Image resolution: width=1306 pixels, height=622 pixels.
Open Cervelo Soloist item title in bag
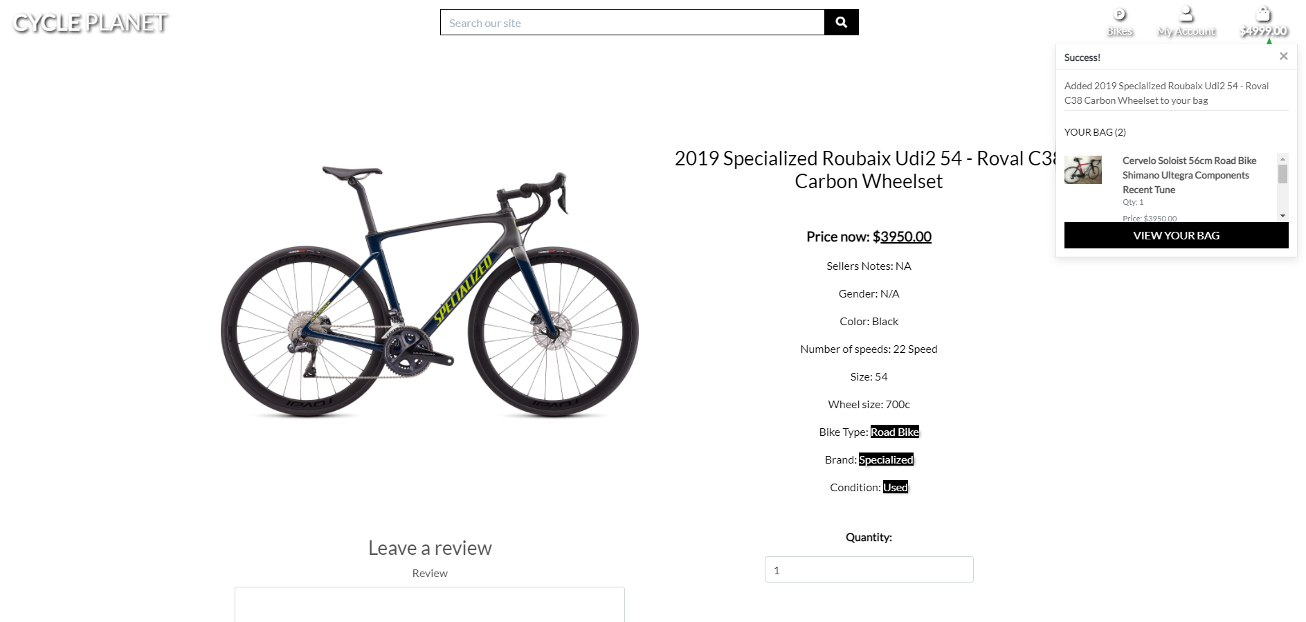click(1189, 175)
